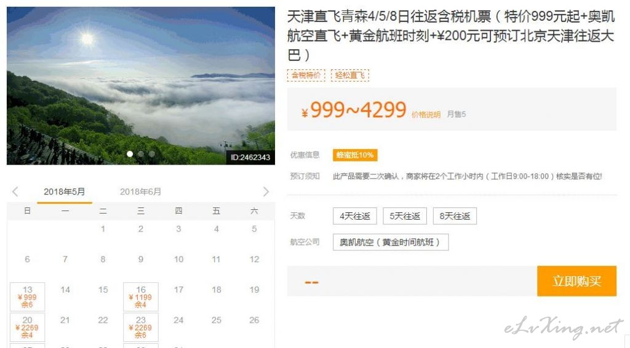Select 4天往返 duration option
The image size is (630, 348).
click(355, 216)
